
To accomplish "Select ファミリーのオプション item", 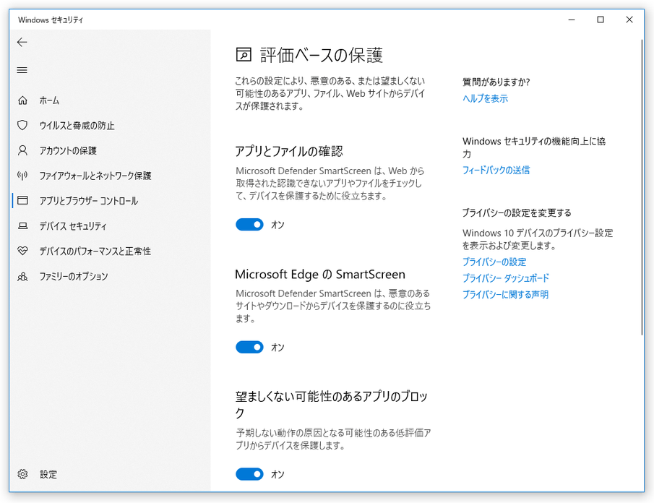I will [74, 277].
